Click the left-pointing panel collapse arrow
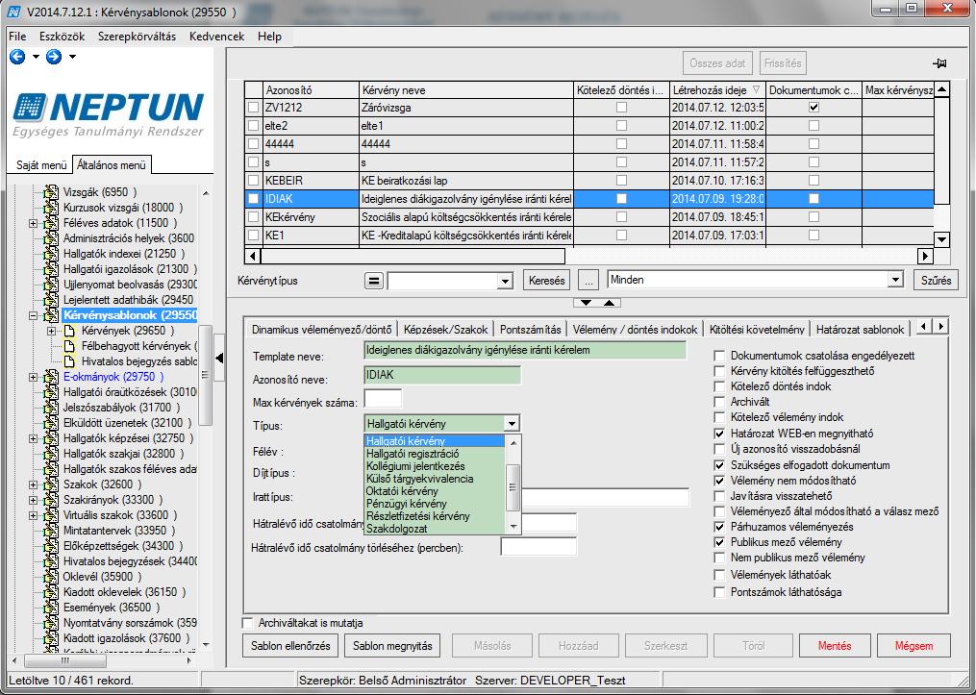 (x=219, y=358)
